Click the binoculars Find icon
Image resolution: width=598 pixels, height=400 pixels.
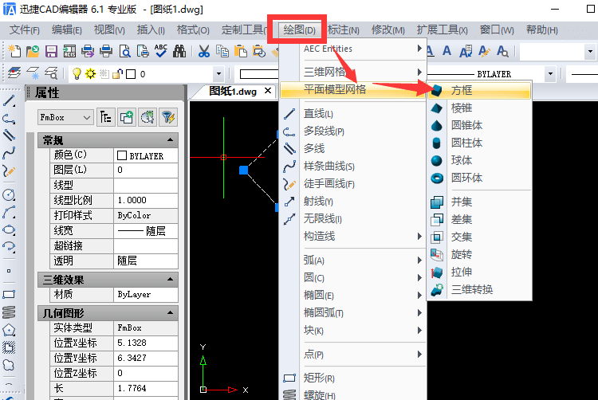pyautogui.click(x=179, y=52)
